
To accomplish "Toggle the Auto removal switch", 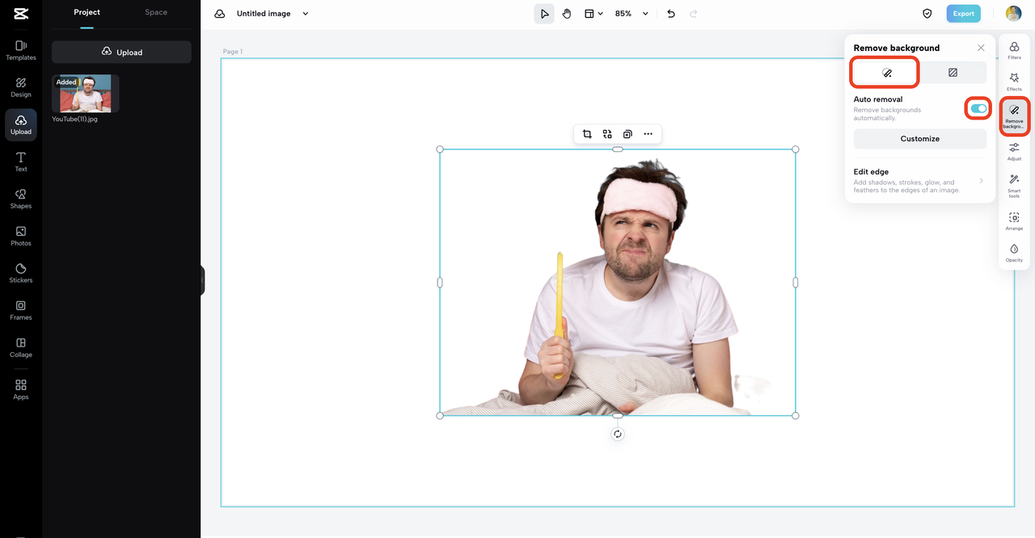I will pyautogui.click(x=978, y=108).
